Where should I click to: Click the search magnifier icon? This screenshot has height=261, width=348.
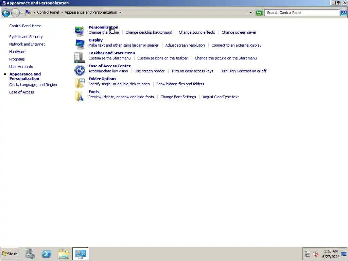[344, 13]
